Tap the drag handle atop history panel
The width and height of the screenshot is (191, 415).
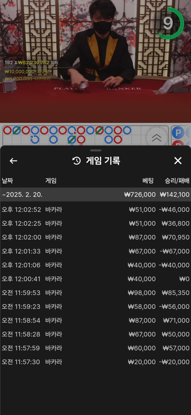coord(95,150)
